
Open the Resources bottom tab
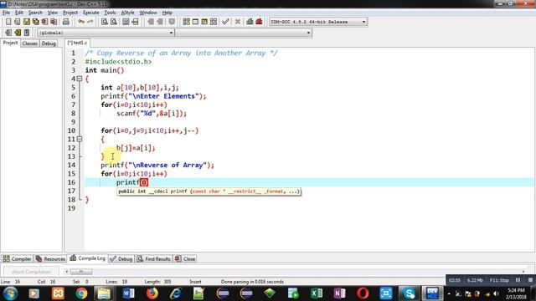point(50,258)
